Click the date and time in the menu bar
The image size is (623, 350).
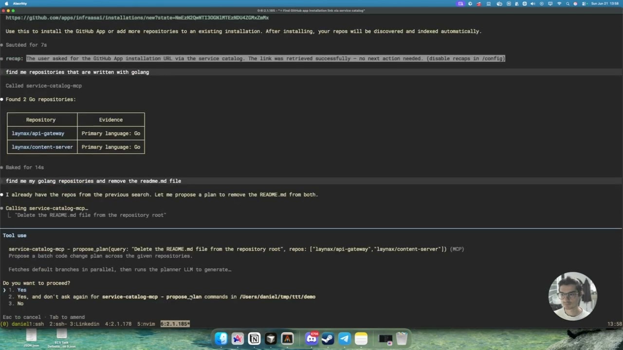pos(605,3)
